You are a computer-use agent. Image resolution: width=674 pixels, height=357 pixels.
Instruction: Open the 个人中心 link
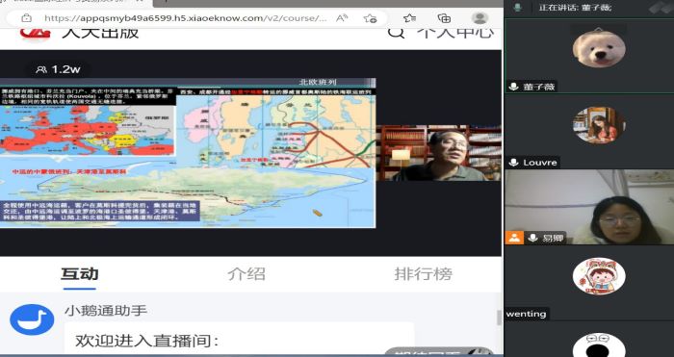455,33
